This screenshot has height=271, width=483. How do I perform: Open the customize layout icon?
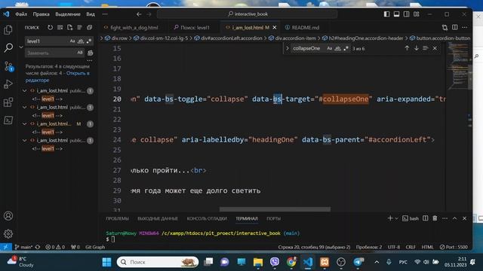point(417,14)
